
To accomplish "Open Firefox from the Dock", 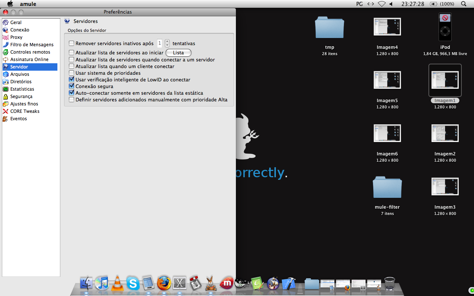I will (164, 283).
